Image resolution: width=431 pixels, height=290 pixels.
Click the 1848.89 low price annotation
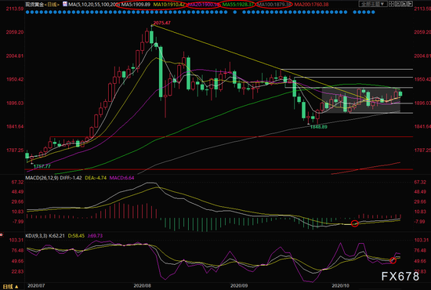tap(319, 127)
